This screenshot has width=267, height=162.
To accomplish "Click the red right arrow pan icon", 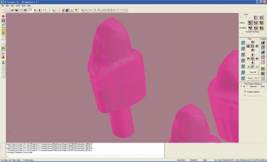I will click(x=257, y=59).
